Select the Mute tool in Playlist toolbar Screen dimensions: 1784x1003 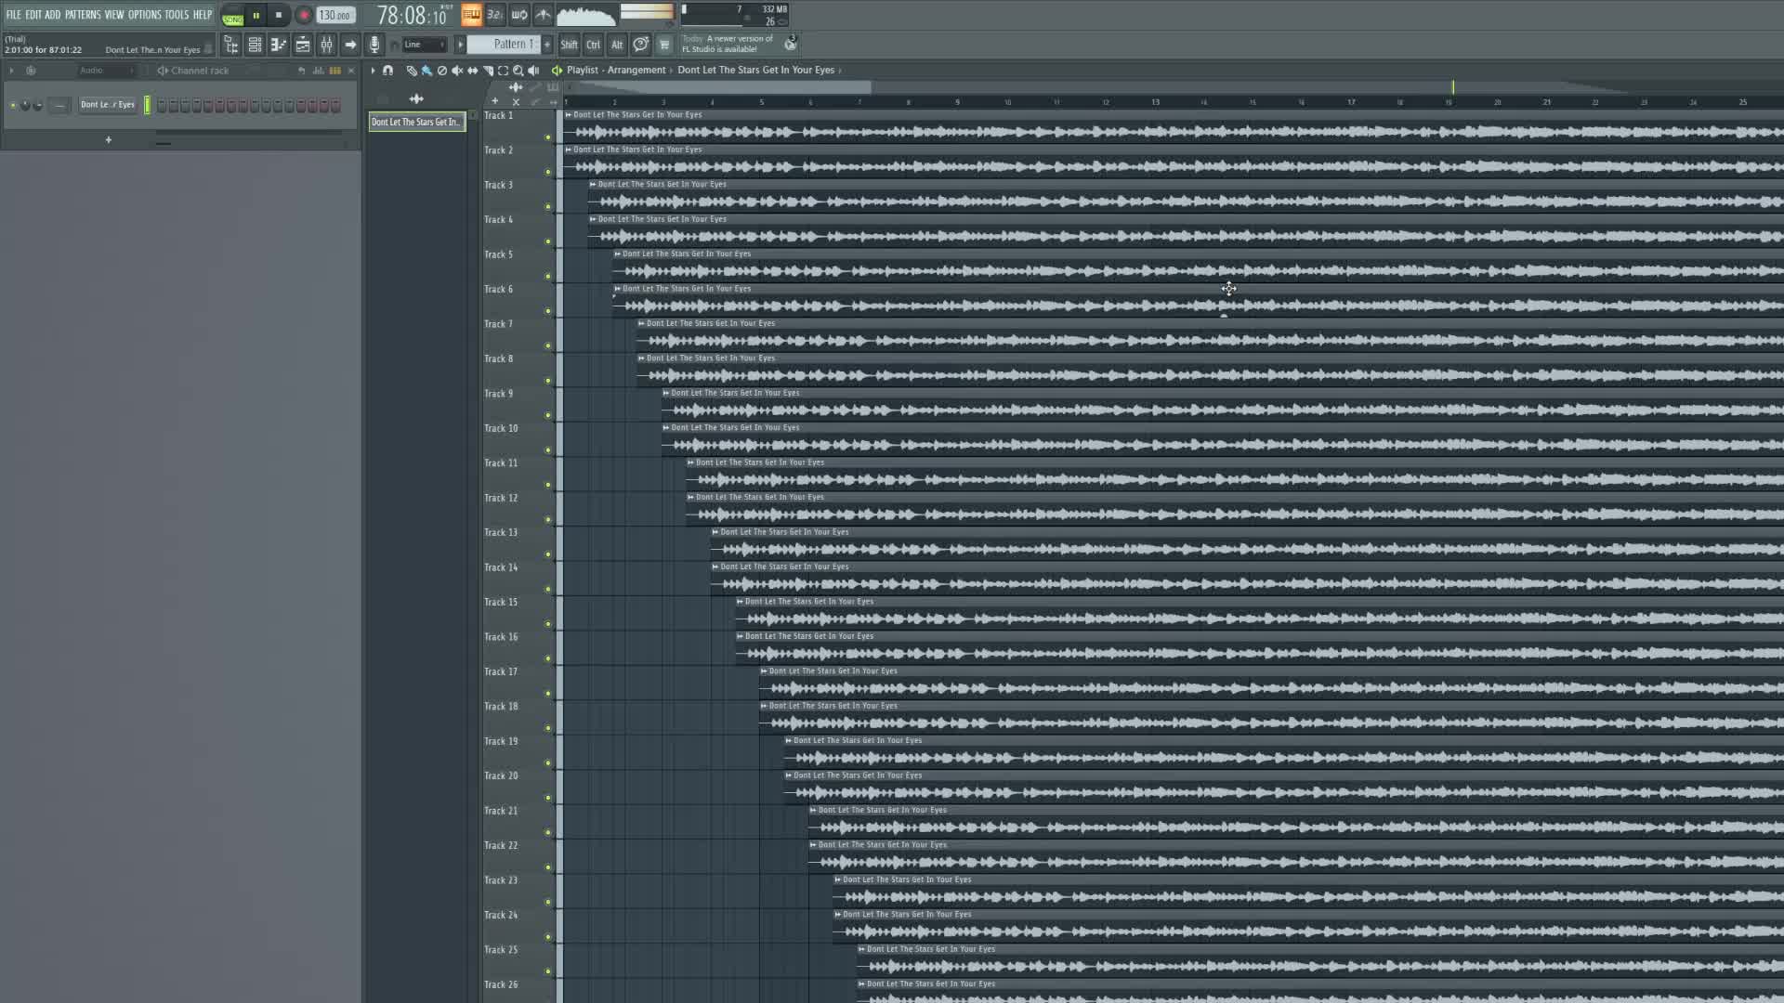point(456,71)
